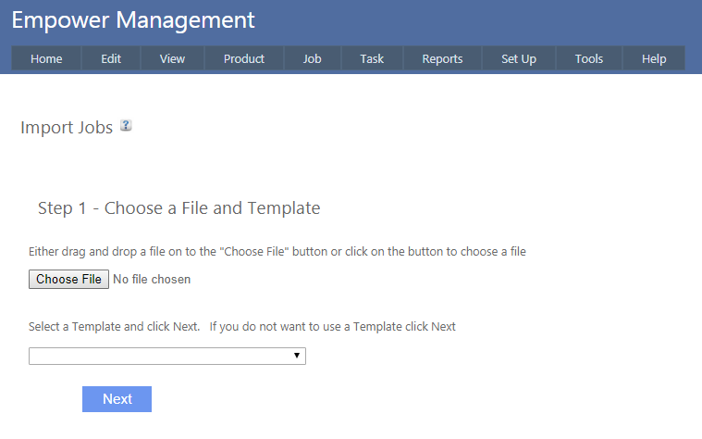Click the 'Select a Template' instruction text
702x439 pixels.
[242, 326]
